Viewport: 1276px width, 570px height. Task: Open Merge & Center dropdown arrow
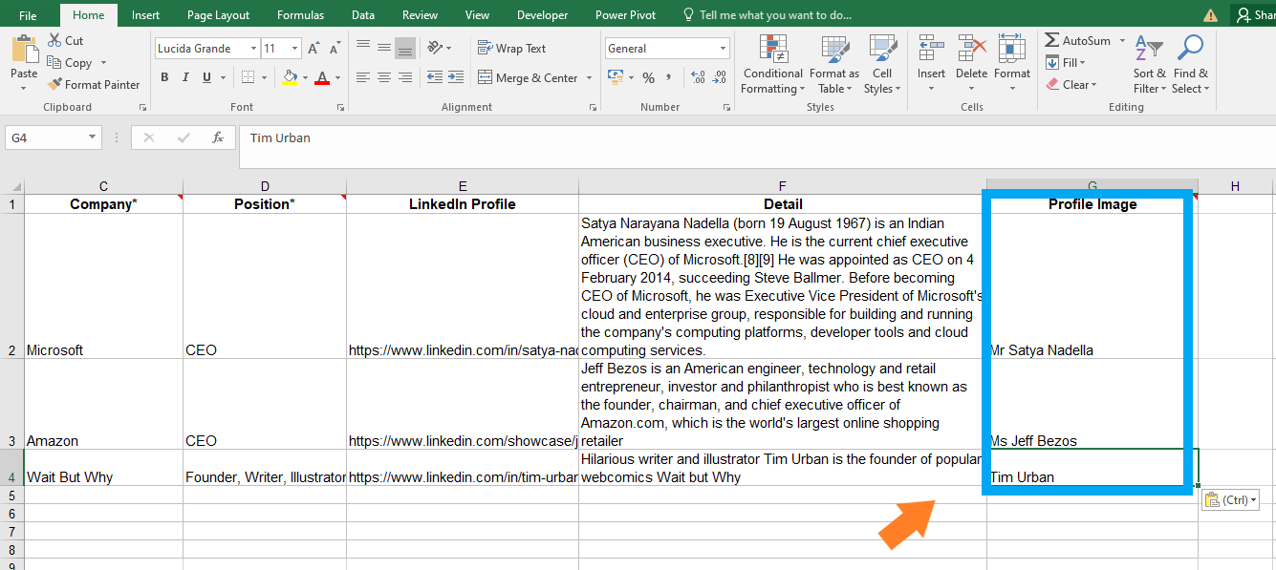(589, 78)
